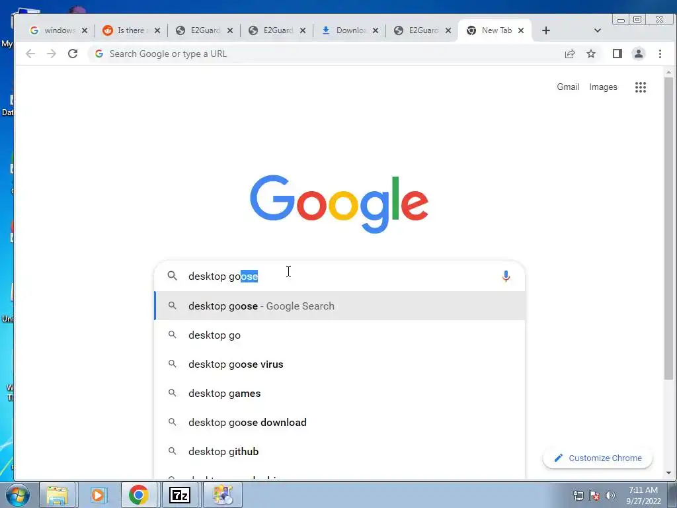The width and height of the screenshot is (677, 508).
Task: Close the third E2Guard tab
Action: (448, 30)
